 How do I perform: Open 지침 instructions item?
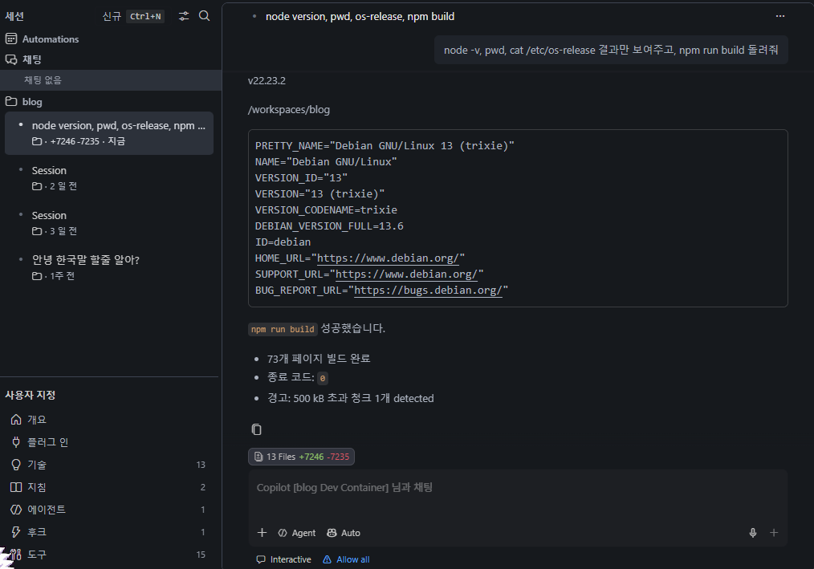coord(109,487)
